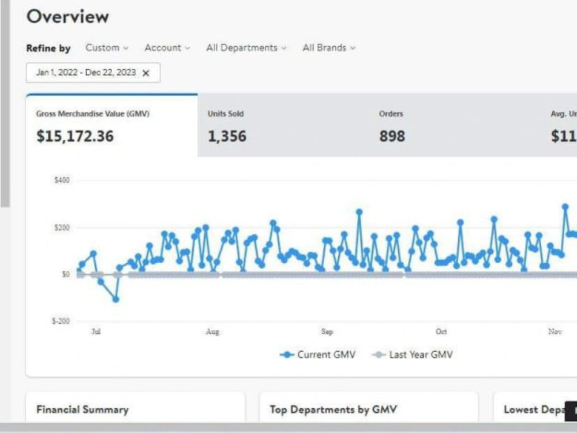Select the Gross Merchandise Value tab
The width and height of the screenshot is (577, 433).
click(x=112, y=125)
